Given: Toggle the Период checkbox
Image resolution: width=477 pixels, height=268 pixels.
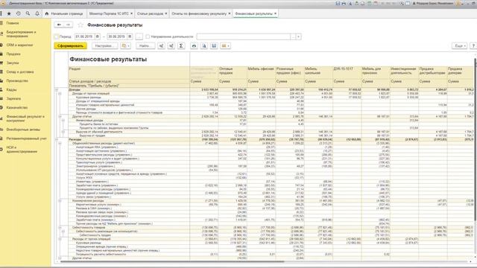Looking at the screenshot, I should point(57,36).
